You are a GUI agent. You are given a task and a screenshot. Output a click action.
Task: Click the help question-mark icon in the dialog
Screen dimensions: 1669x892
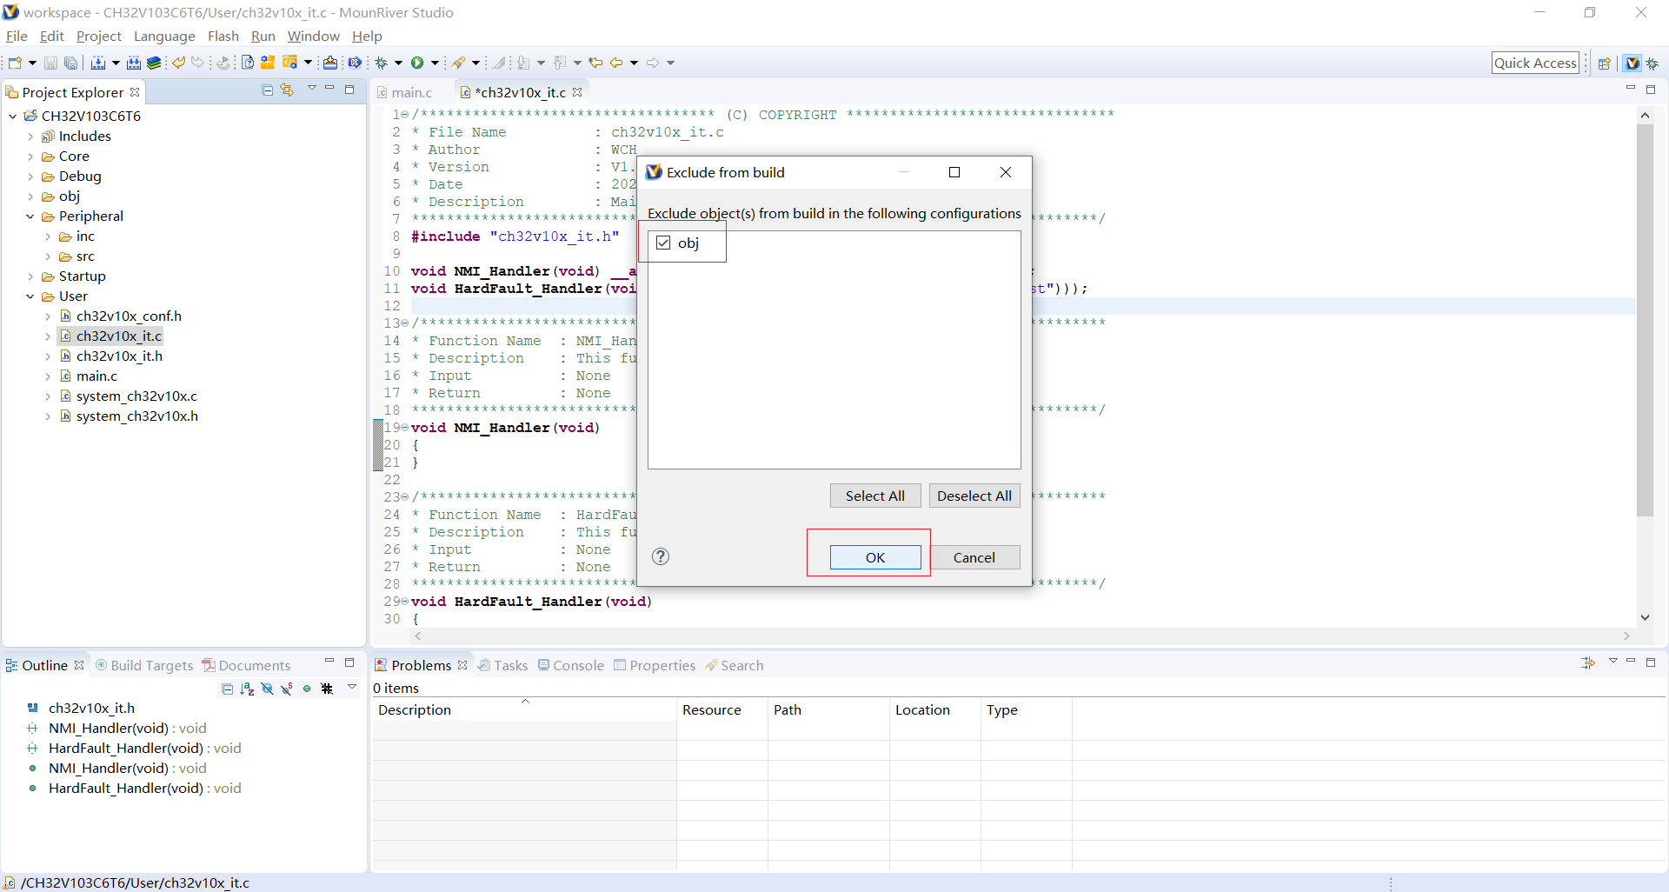[x=661, y=556]
